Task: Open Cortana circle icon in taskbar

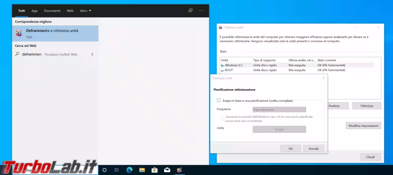Action: tap(104, 170)
